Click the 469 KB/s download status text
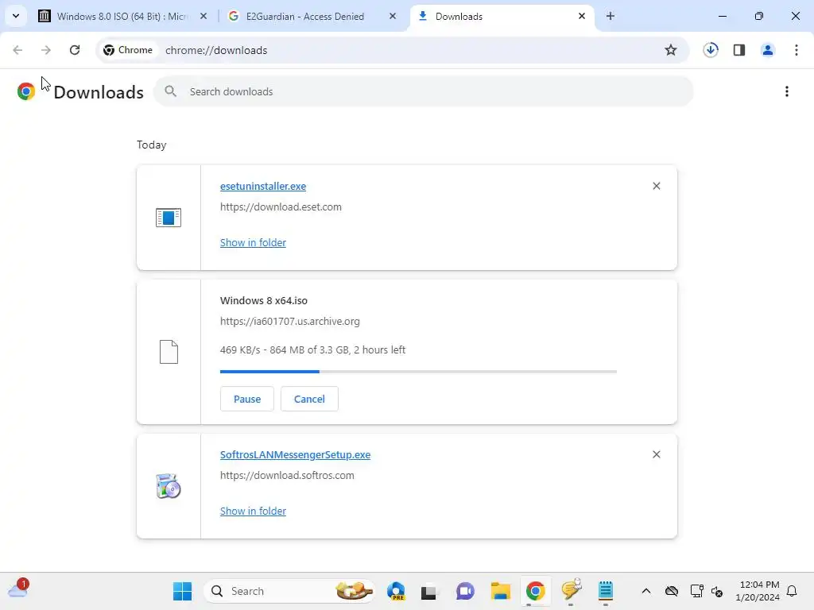This screenshot has width=814, height=610. tap(312, 349)
